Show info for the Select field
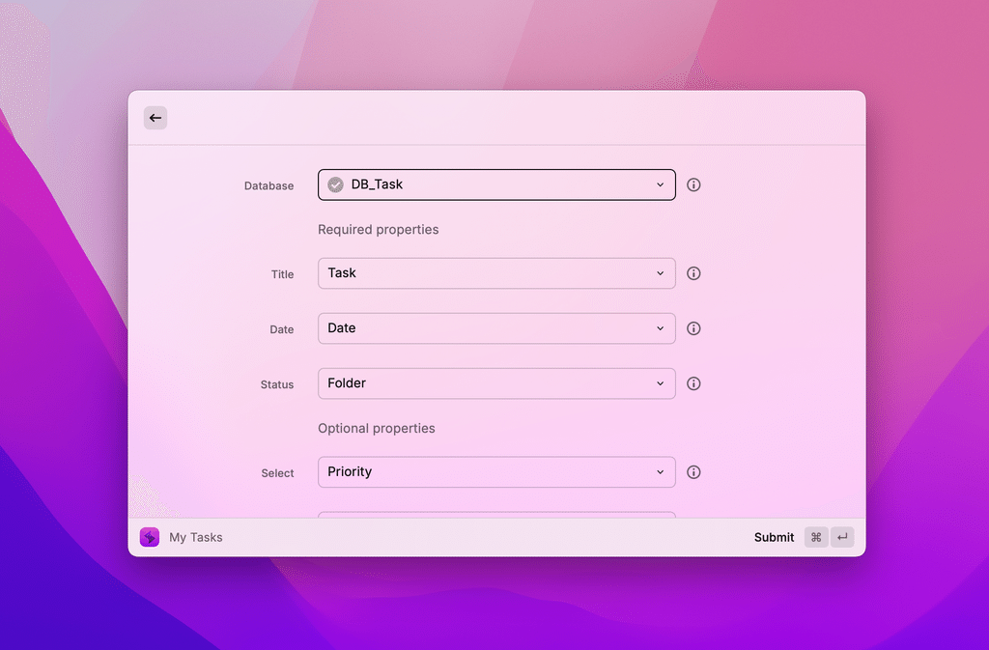This screenshot has width=989, height=650. coord(693,472)
